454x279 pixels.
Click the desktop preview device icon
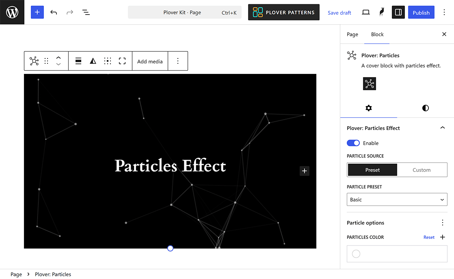coord(366,12)
